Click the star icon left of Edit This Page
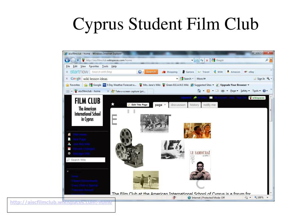This screenshot has width=289, height=217. (x=113, y=104)
